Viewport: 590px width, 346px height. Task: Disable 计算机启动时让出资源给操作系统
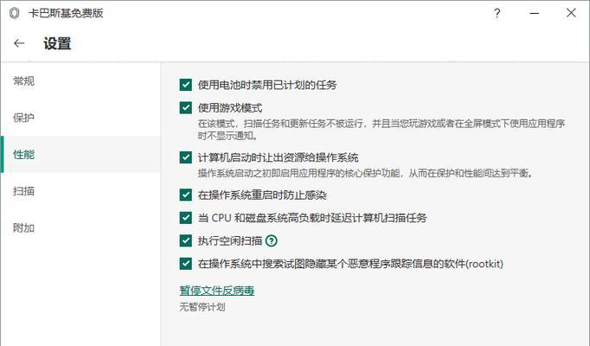coord(185,157)
